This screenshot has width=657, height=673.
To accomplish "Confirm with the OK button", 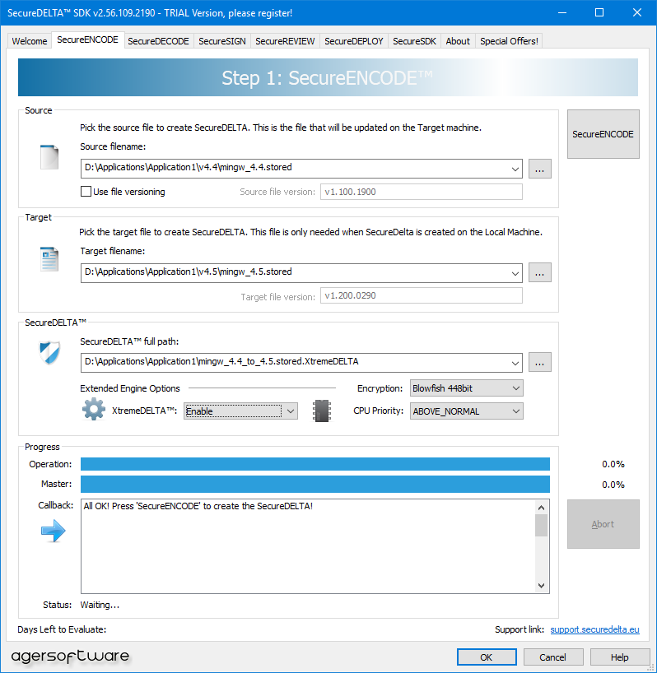I will pos(487,657).
